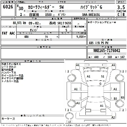Select the G mark on the windshield
The width and height of the screenshot is (127, 127).
[x=100, y=84]
